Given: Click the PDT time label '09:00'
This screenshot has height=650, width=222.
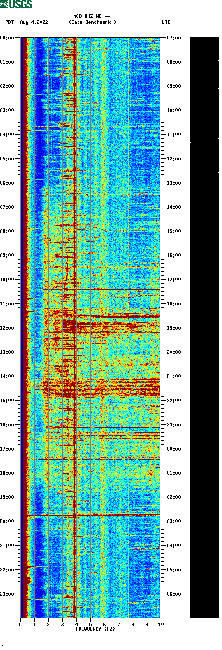Looking at the screenshot, I should [x=7, y=255].
